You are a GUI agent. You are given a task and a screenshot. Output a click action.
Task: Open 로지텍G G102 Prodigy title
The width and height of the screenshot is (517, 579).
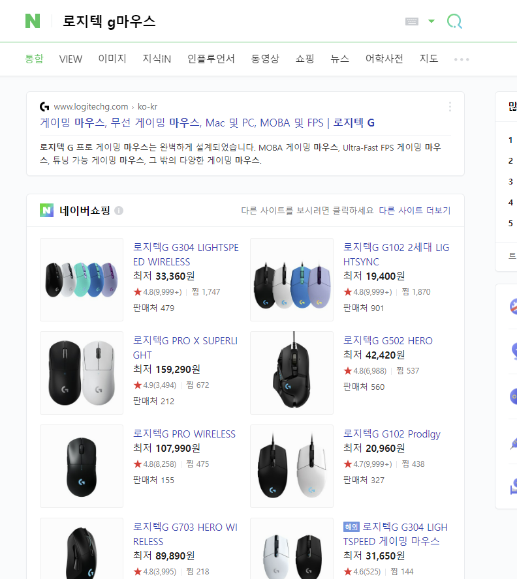392,434
